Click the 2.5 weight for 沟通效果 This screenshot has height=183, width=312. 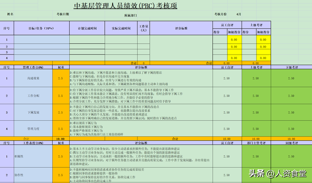point(61,78)
